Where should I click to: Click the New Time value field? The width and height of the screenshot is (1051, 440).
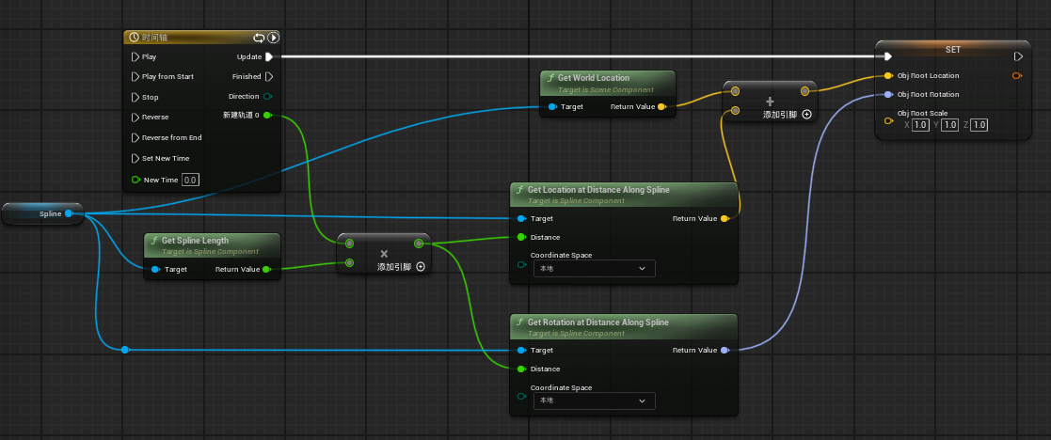tap(190, 180)
